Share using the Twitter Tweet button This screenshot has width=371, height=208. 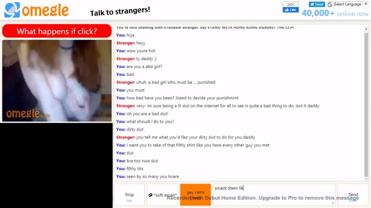coord(317,4)
